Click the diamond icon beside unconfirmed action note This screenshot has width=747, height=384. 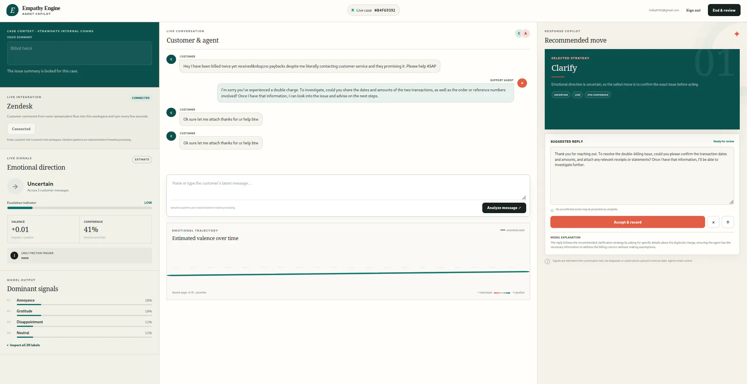tap(552, 210)
